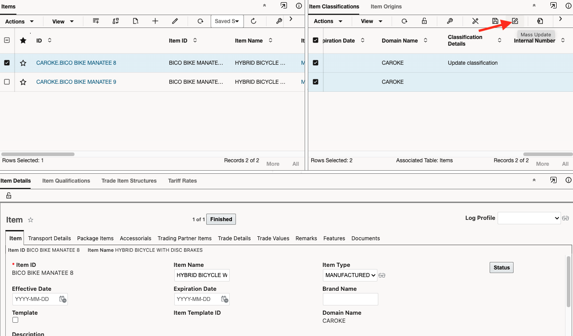573x336 pixels.
Task: Click the pop-out arrow on Item Details panel
Action: 553,180
